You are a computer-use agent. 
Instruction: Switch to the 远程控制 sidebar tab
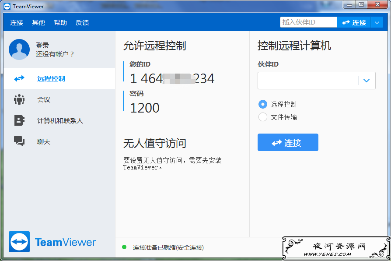click(x=59, y=78)
